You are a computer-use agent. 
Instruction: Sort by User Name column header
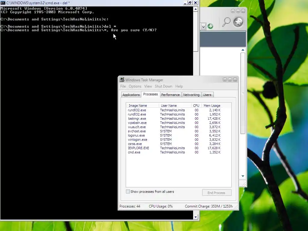point(175,106)
